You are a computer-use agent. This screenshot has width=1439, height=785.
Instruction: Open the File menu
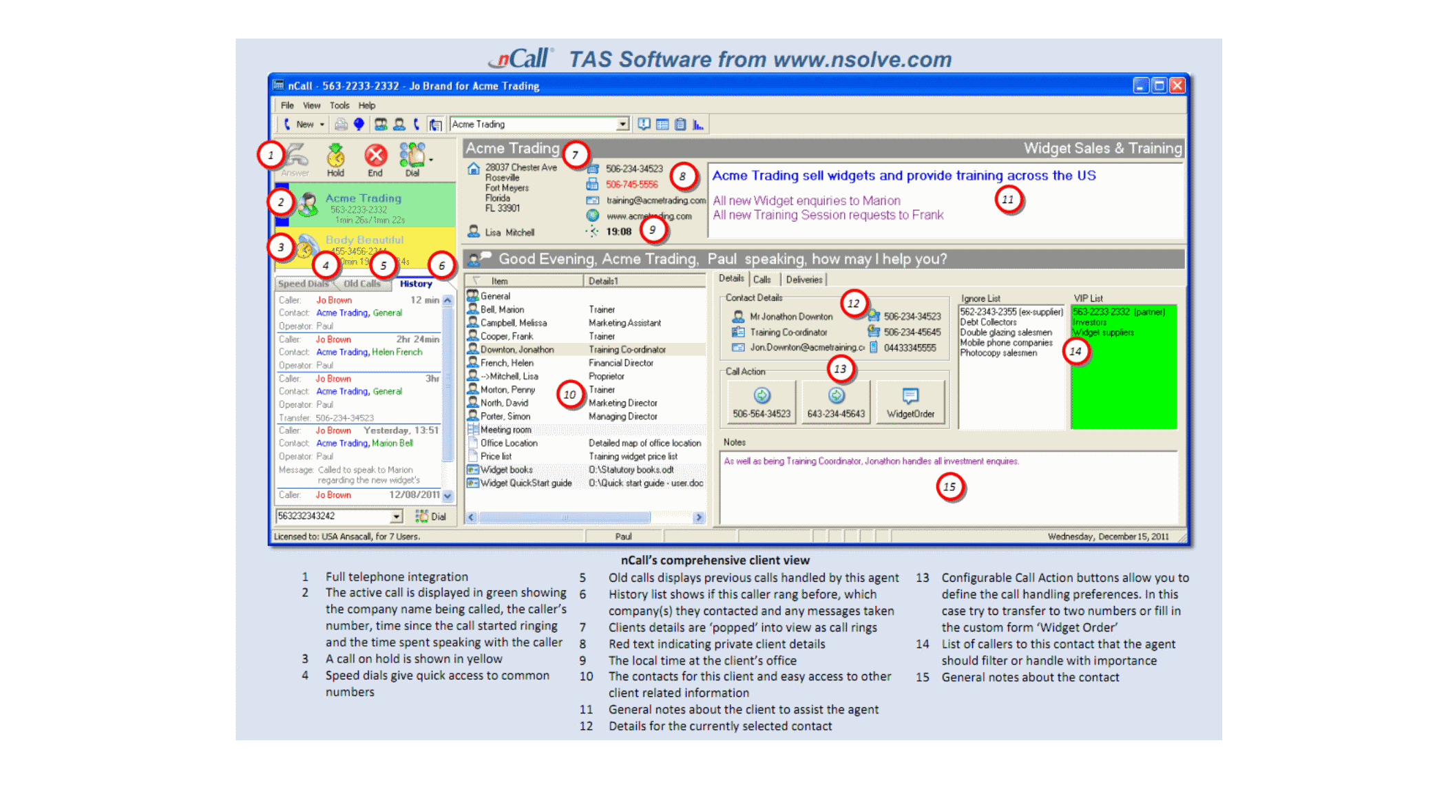pyautogui.click(x=287, y=105)
